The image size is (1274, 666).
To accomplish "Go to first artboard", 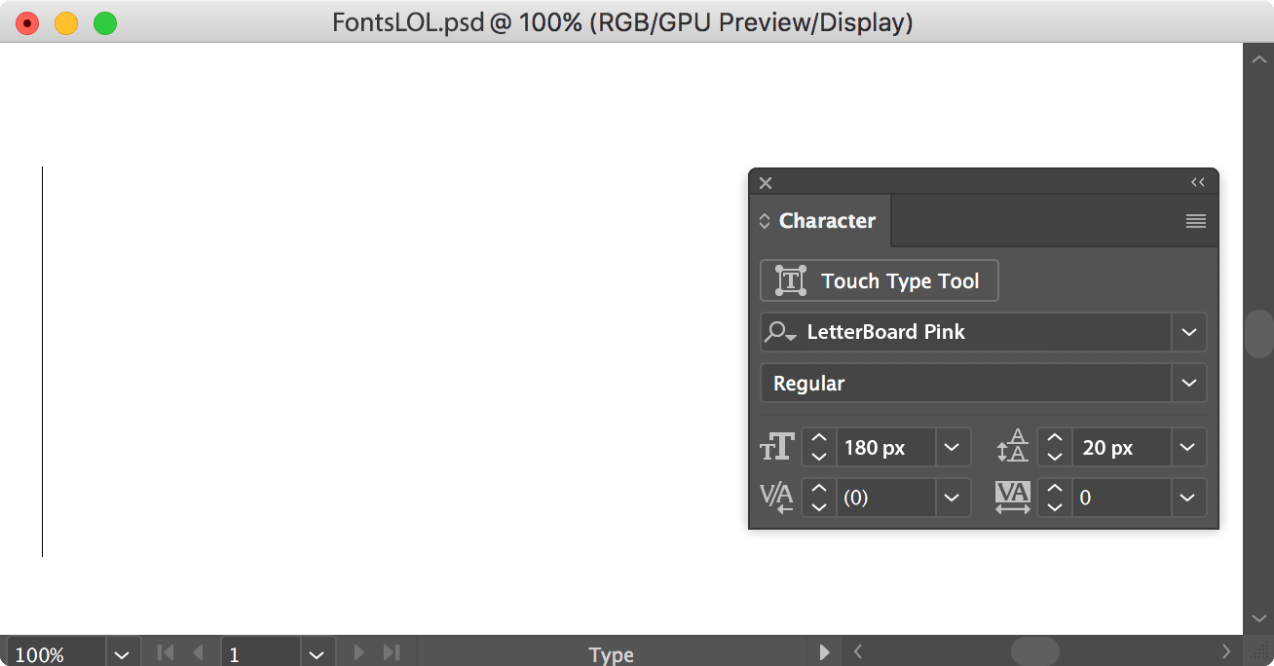I will pos(166,652).
